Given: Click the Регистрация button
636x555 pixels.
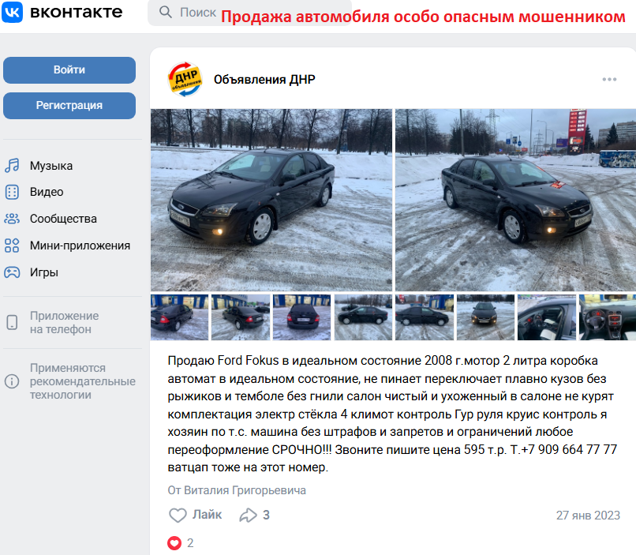Looking at the screenshot, I should pyautogui.click(x=69, y=106).
